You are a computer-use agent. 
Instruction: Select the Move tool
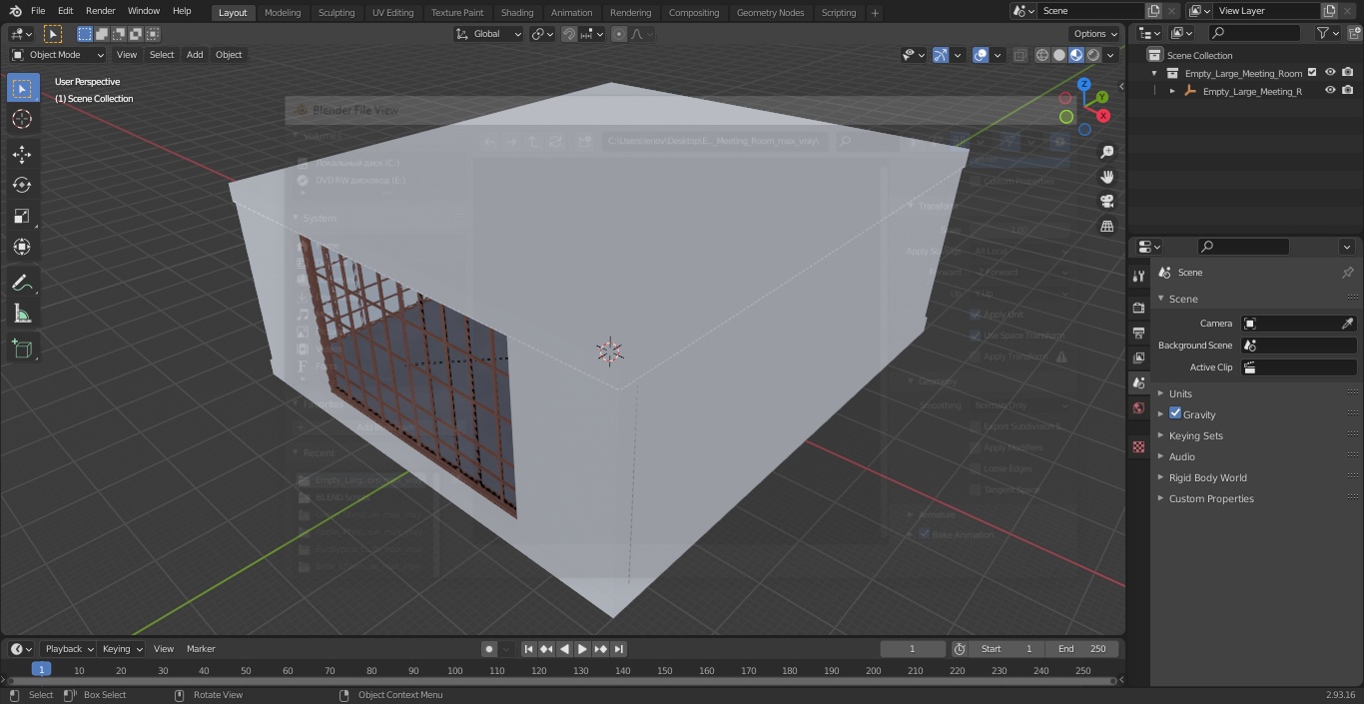pos(22,154)
